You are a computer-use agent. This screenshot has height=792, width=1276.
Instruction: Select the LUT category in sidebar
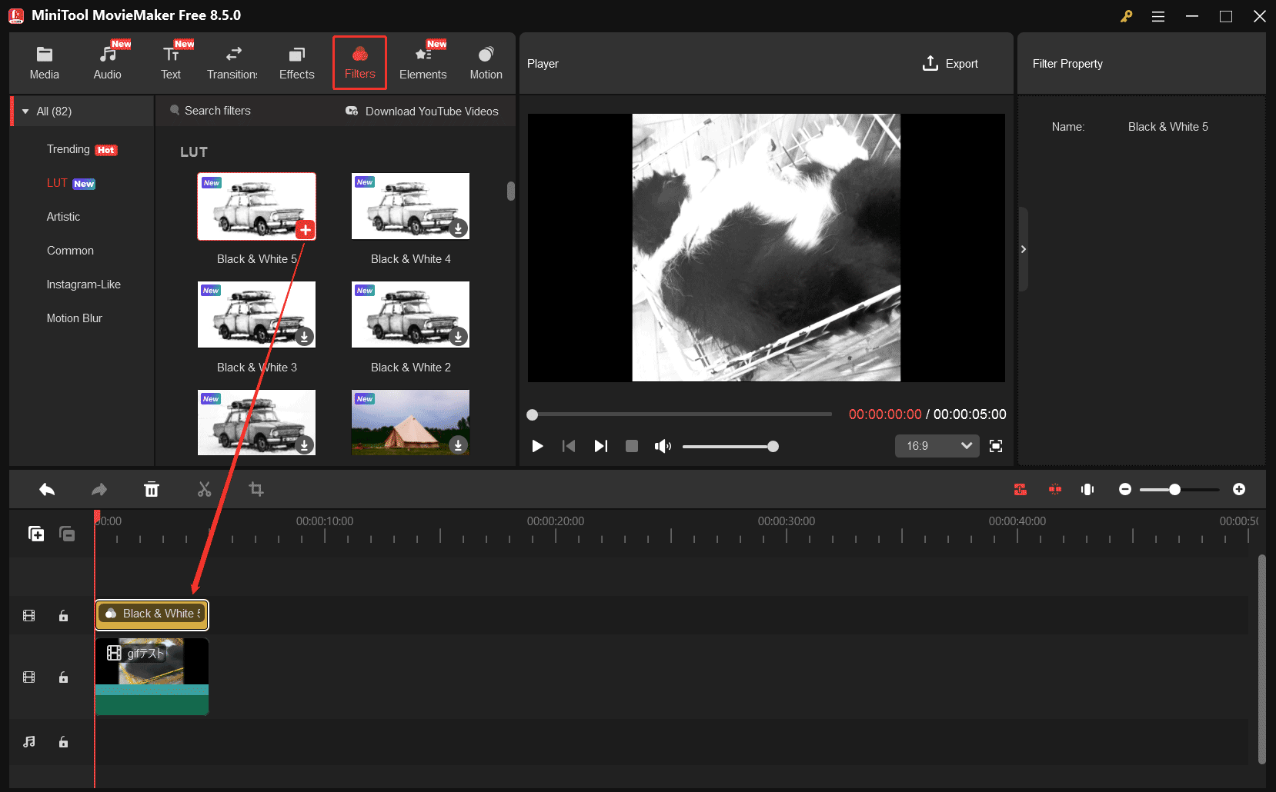(57, 183)
